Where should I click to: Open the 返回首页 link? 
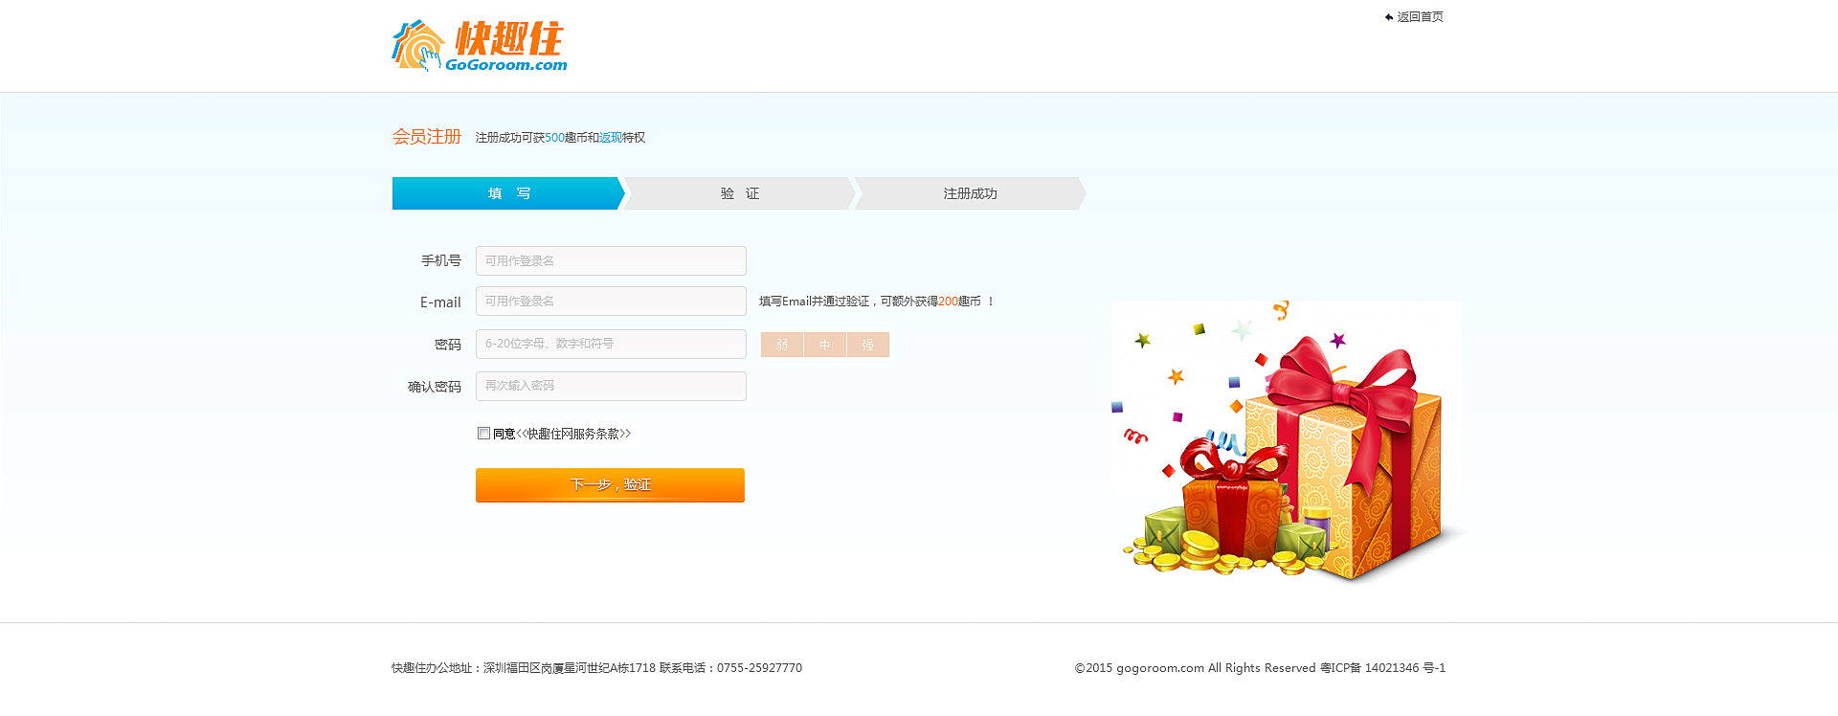click(1420, 17)
